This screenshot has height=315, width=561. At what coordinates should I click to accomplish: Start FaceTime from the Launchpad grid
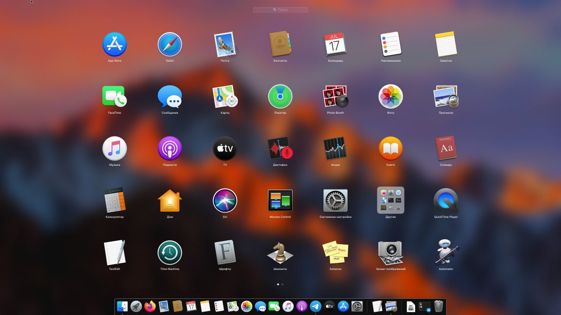[x=114, y=97]
